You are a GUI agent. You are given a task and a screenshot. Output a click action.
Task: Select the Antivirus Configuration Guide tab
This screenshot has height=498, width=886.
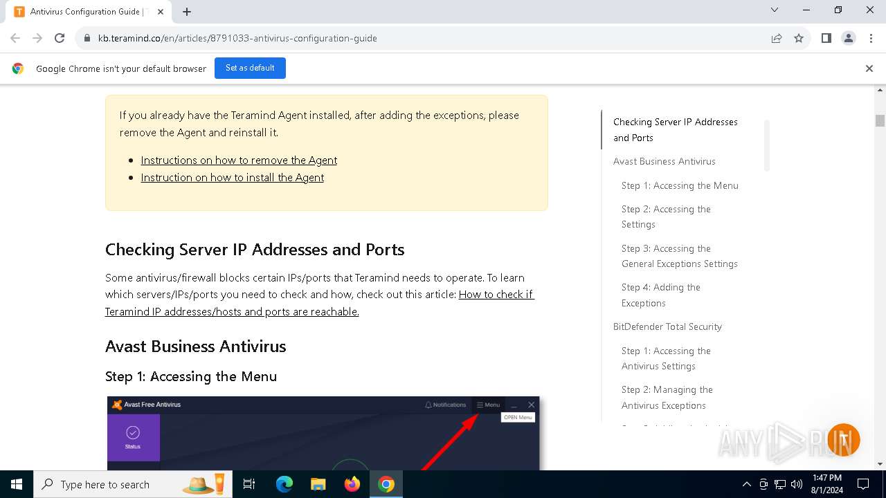[x=90, y=12]
